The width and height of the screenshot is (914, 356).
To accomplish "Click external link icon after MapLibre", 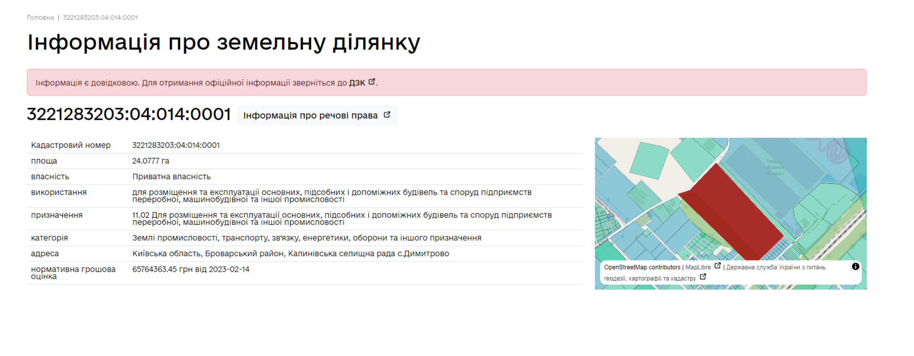I will (717, 266).
